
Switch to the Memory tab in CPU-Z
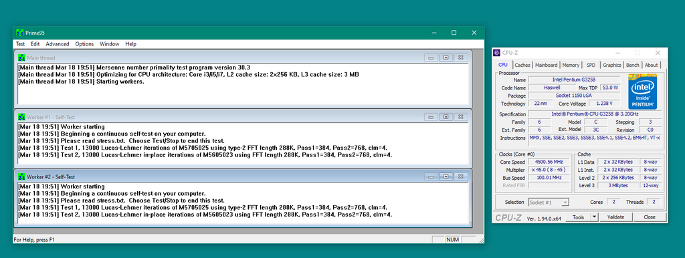(x=571, y=65)
